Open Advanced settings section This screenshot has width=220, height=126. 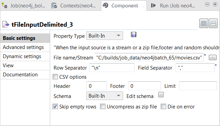tap(25, 47)
